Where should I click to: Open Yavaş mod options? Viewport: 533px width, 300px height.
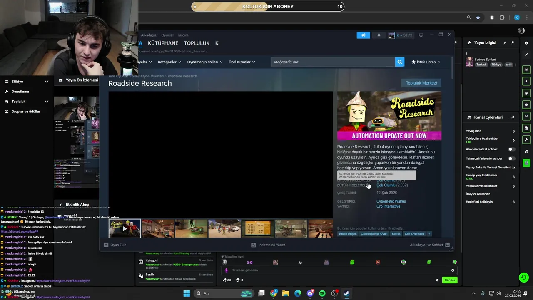491,131
